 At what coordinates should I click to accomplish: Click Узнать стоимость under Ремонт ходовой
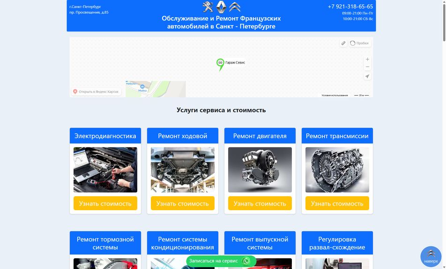click(x=183, y=203)
